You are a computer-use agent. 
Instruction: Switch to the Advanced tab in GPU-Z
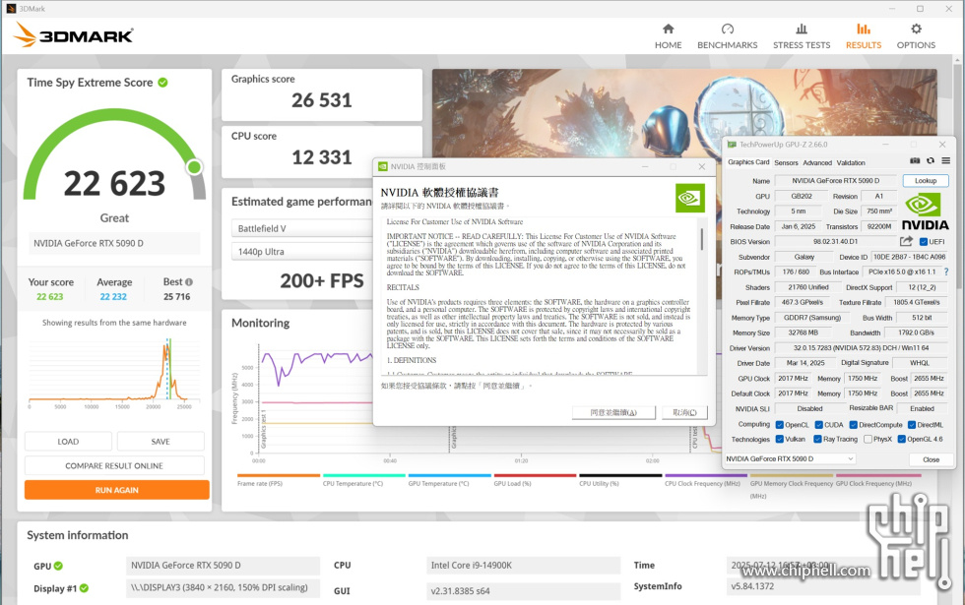(x=817, y=163)
